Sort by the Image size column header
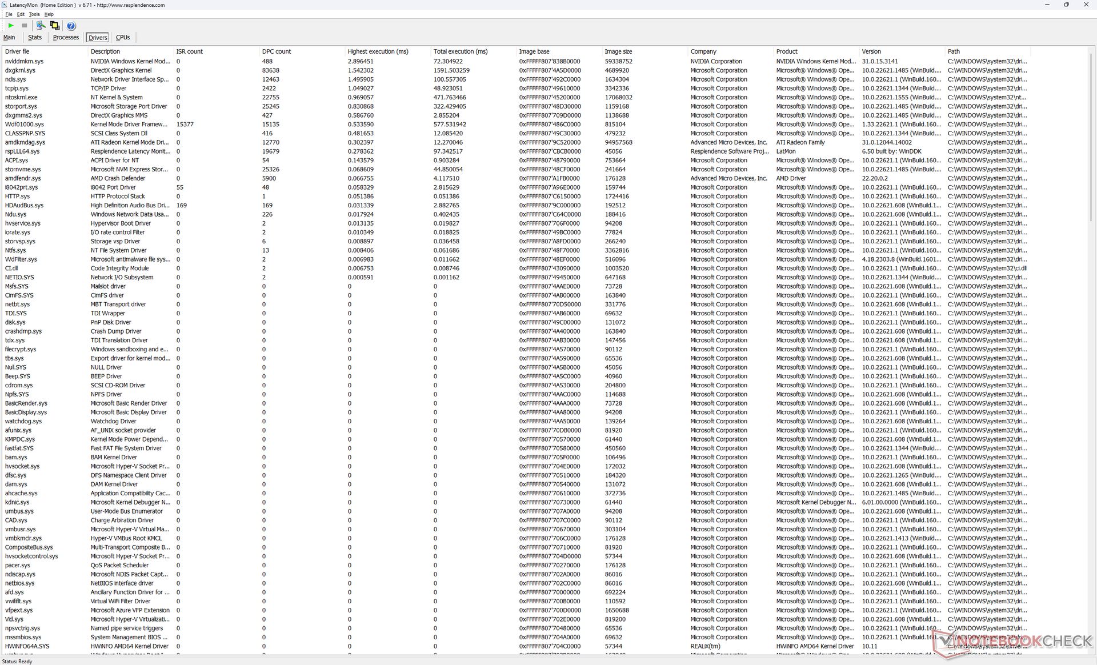The height and width of the screenshot is (665, 1097). pyautogui.click(x=645, y=51)
